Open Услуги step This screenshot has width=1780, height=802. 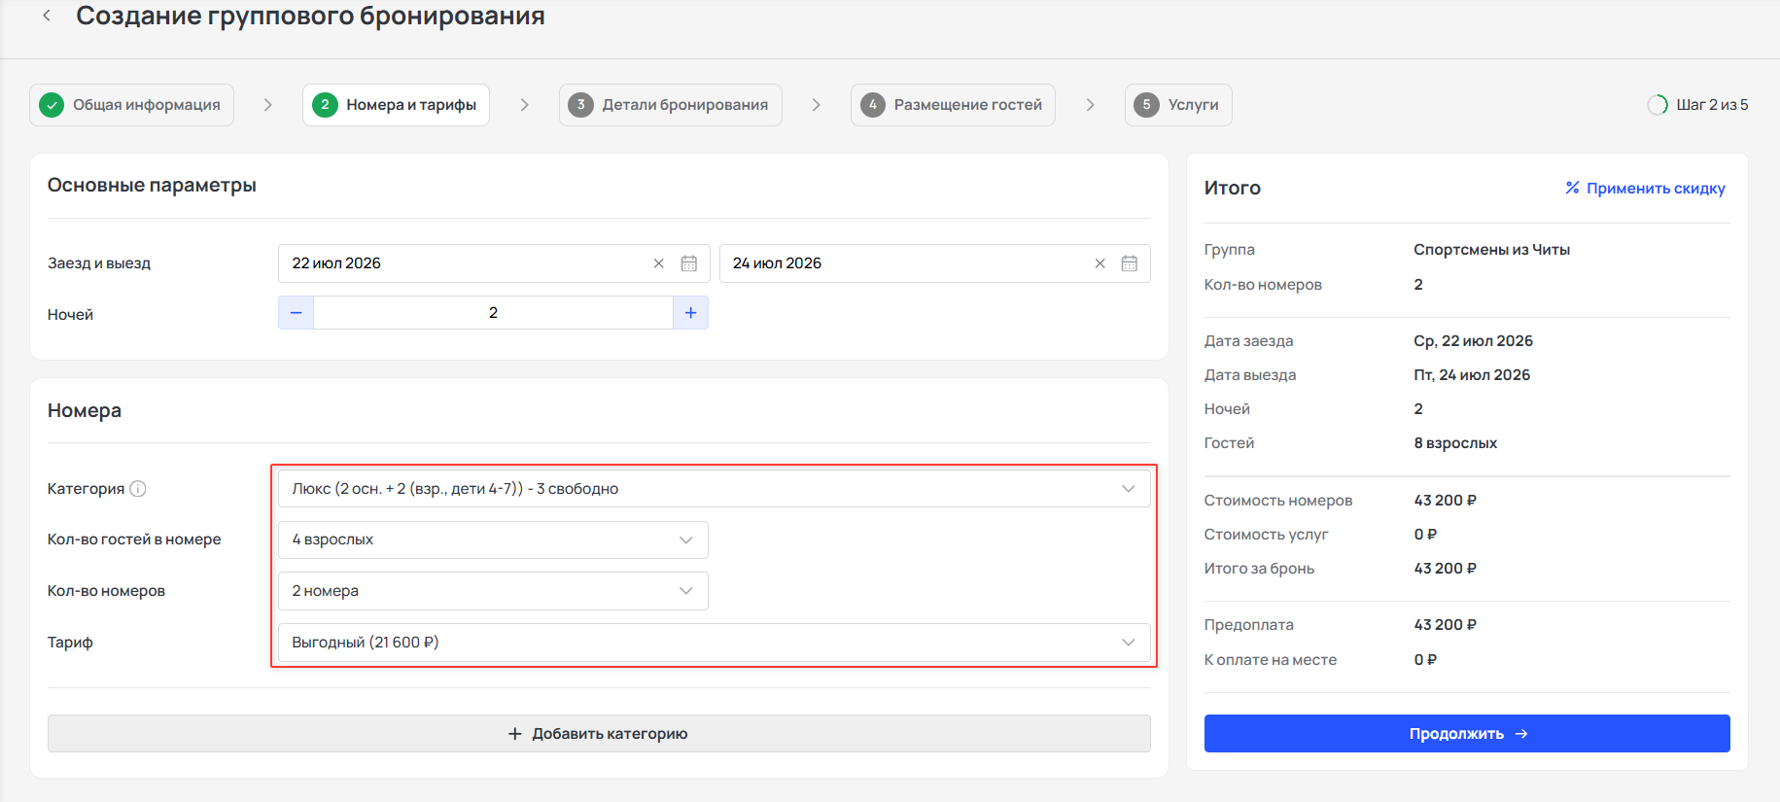point(1178,105)
